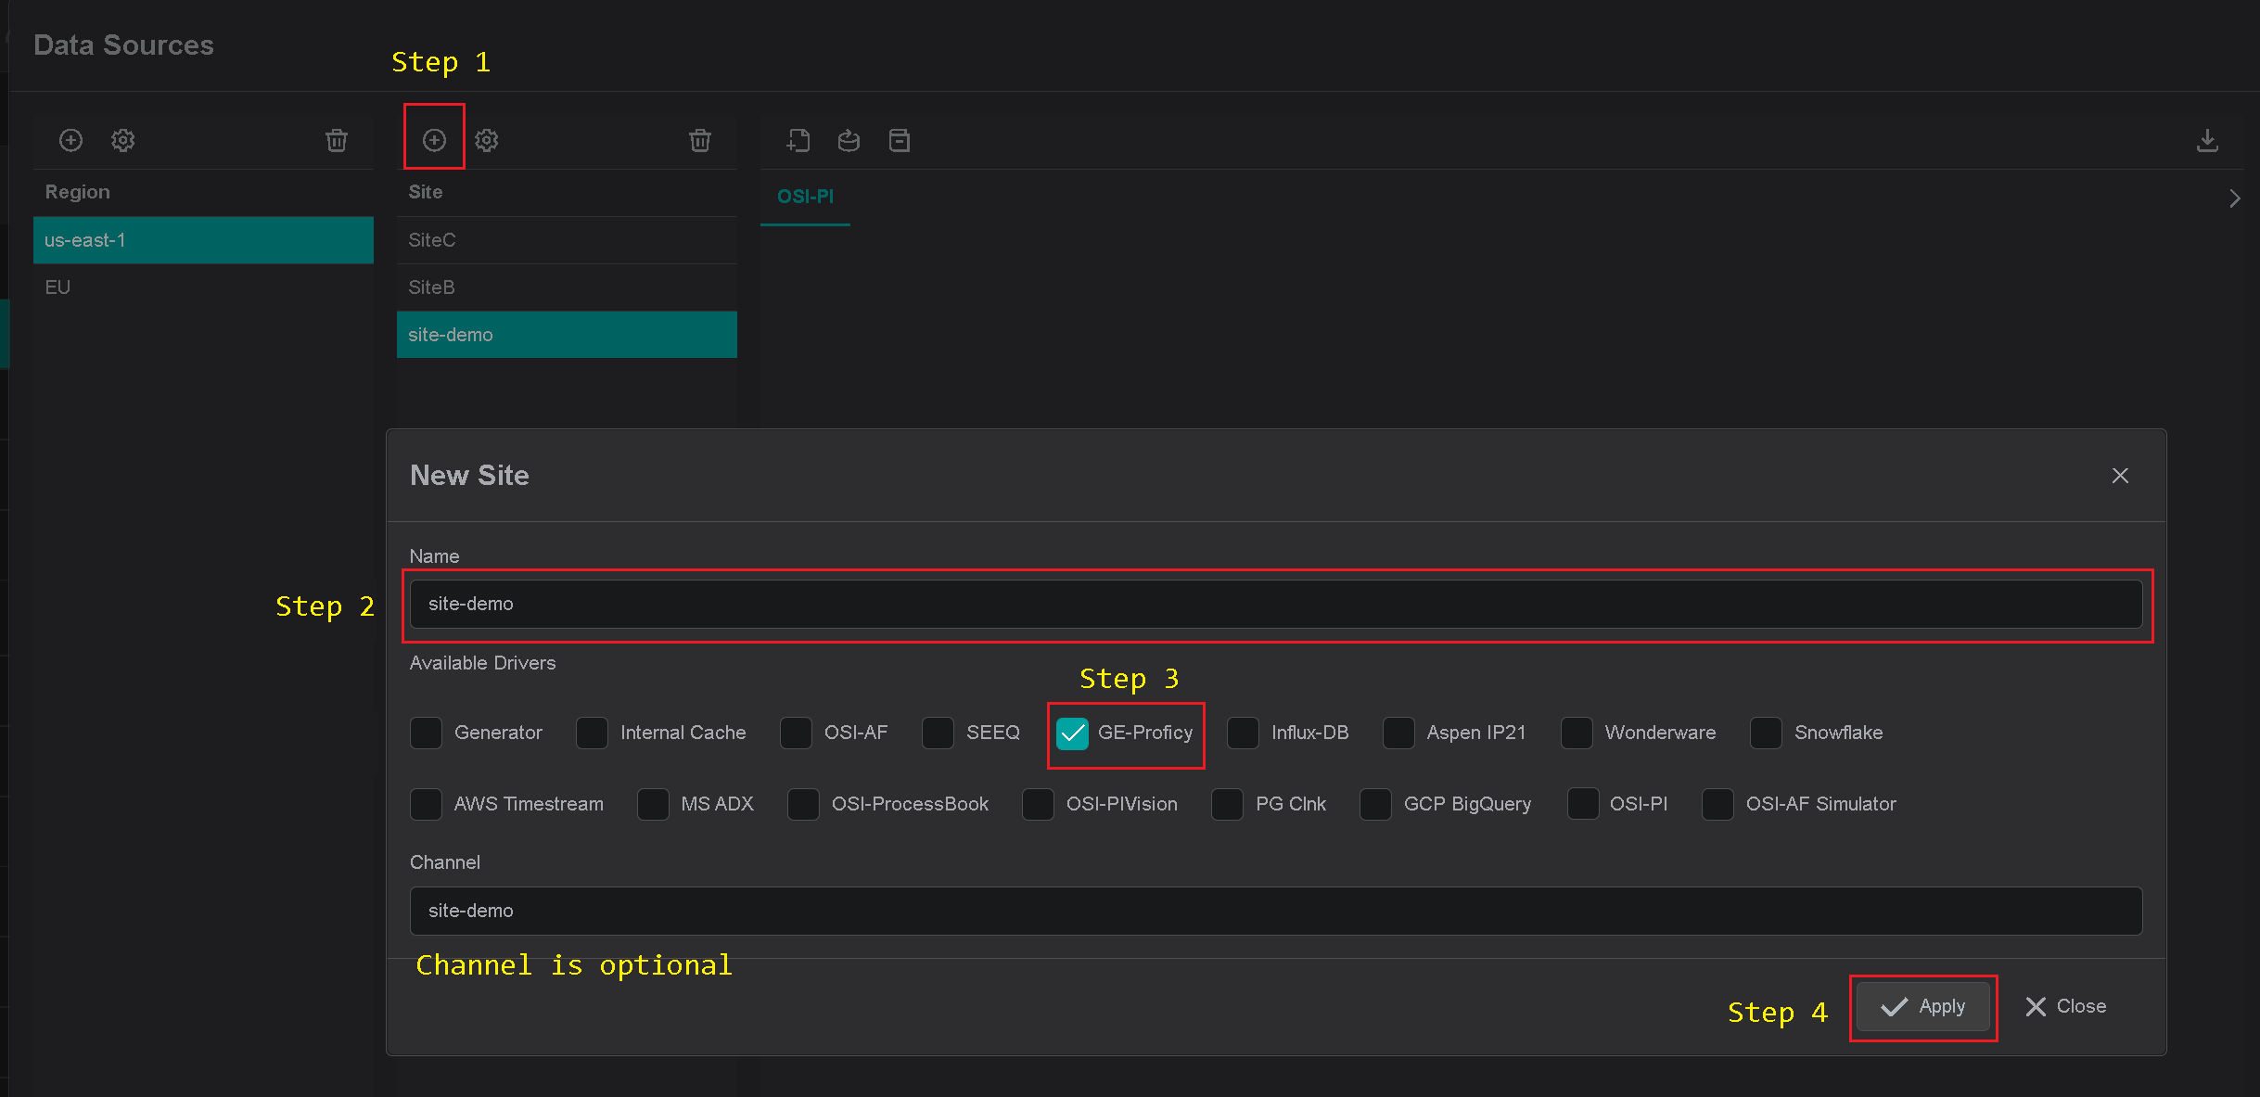2260x1097 pixels.
Task: Delete site using trash icon
Action: click(x=700, y=140)
